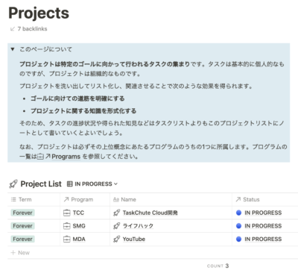Click the blue status dot in ライフハック row
The height and width of the screenshot is (279, 298).
pos(238,226)
